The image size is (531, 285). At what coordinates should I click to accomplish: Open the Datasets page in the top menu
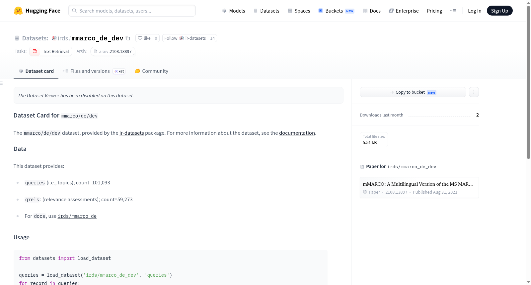(x=266, y=11)
